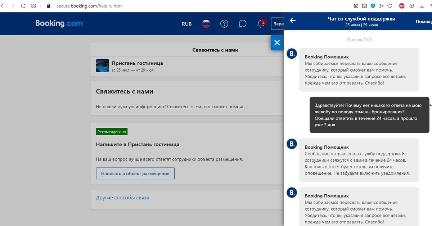Click the Свяжитесь с нами section heading in bold
The image size is (432, 226).
125,91
